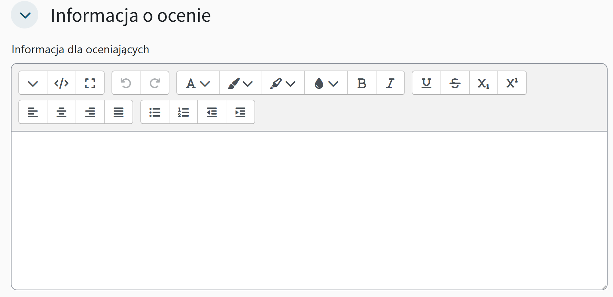Open the text color picker droplet
Image resolution: width=613 pixels, height=297 pixels.
tap(325, 83)
